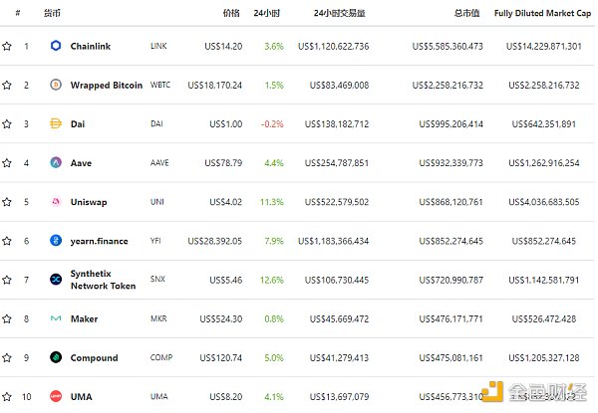Sort table by 价格 column header
598x413 pixels.
(231, 14)
